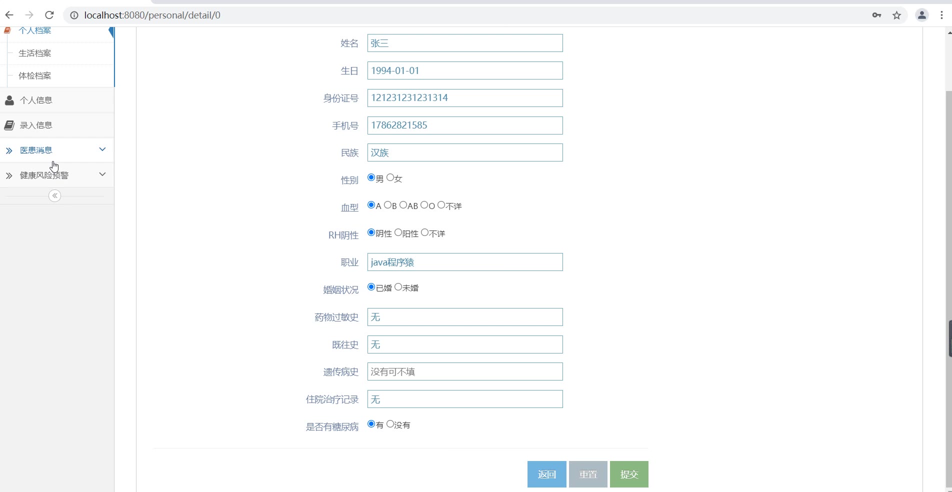Open the 个人信息 menu item

click(x=57, y=100)
